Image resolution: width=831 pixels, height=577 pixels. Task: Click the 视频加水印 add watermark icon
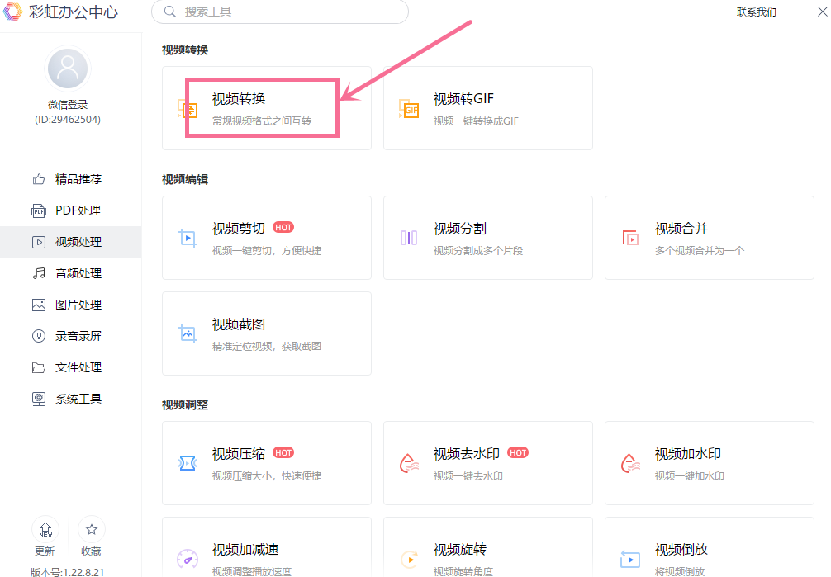click(630, 463)
